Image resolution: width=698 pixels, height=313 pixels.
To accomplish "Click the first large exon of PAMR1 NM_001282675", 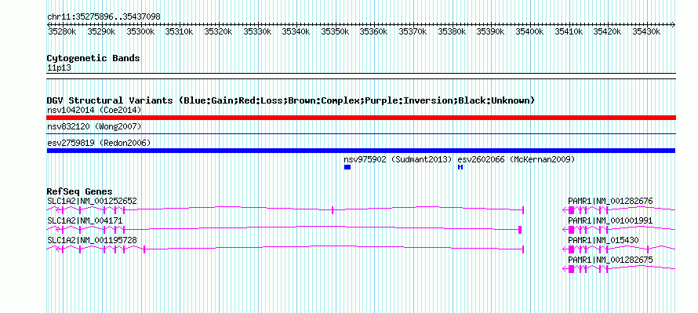I will 571,269.
